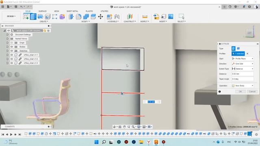This screenshot has width=260, height=146.
Task: Open the Create Form purple icon
Action: (x=62, y=17)
